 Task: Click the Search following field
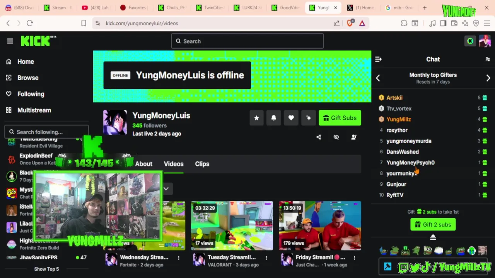[x=46, y=132]
